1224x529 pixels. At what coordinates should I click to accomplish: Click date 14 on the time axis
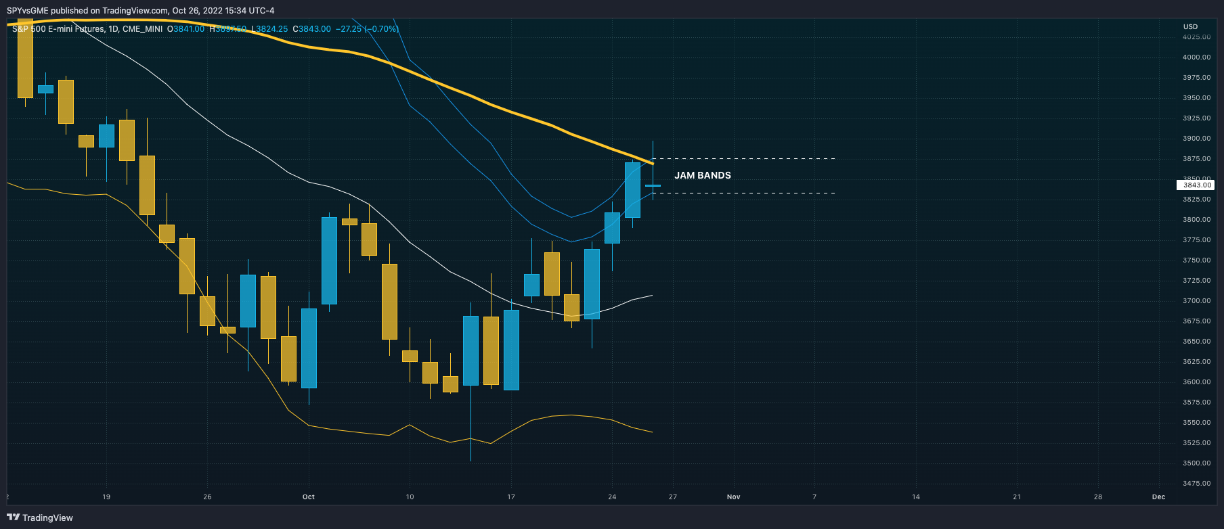coord(916,497)
